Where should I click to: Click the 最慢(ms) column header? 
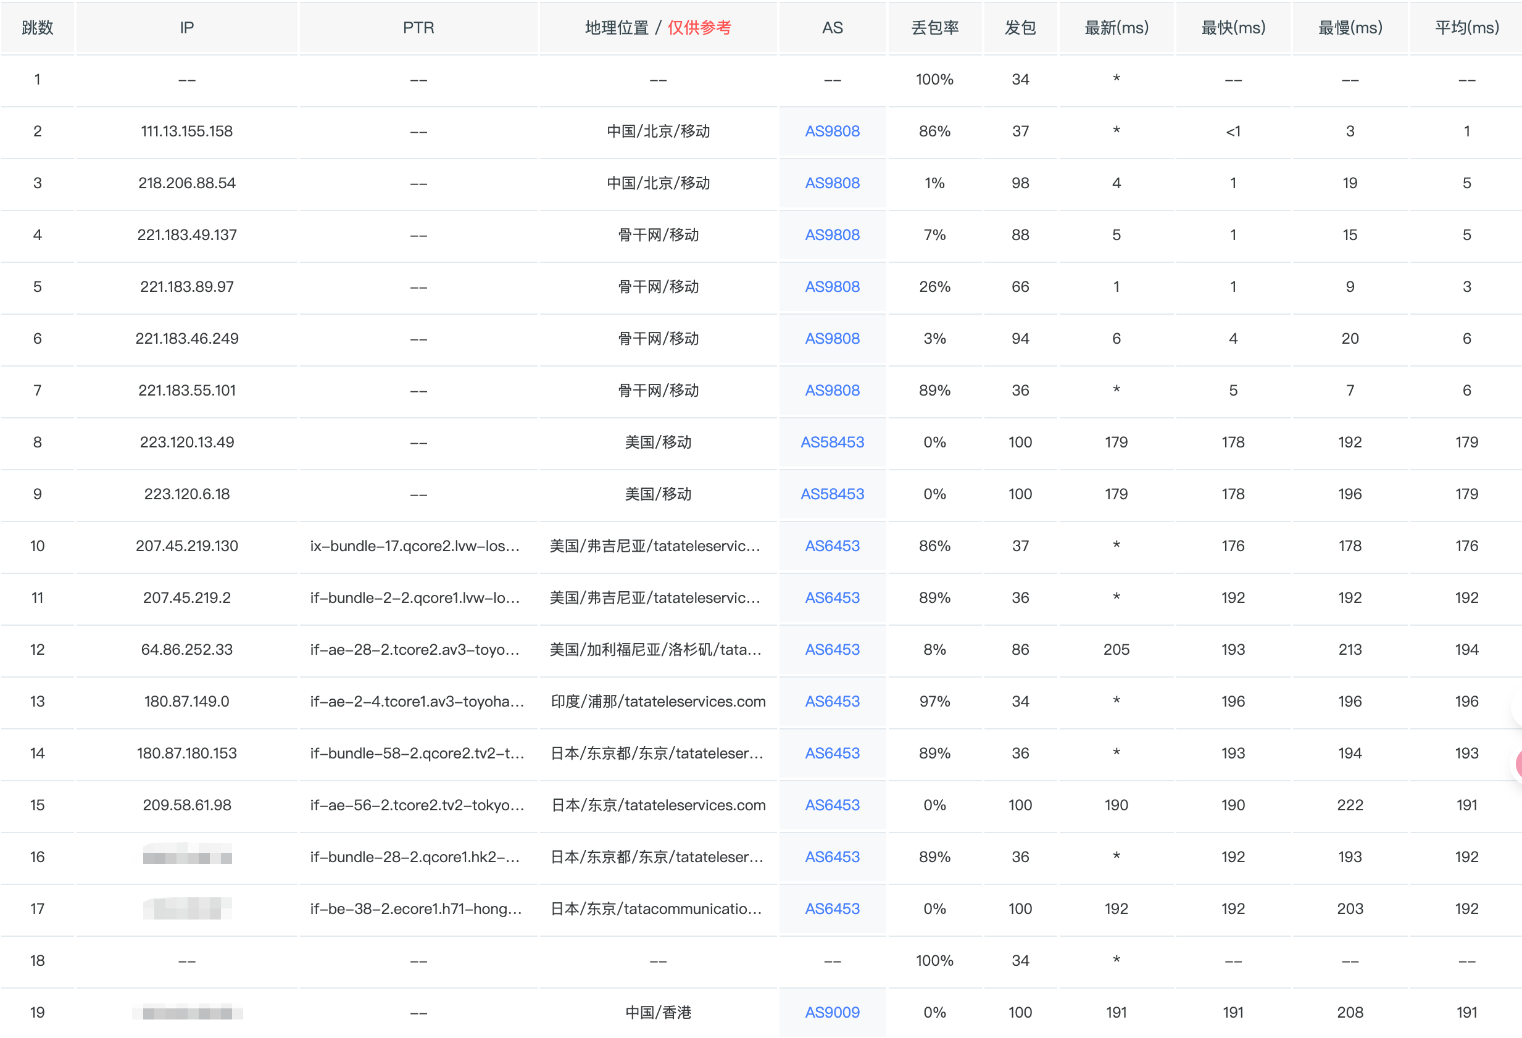tap(1350, 28)
